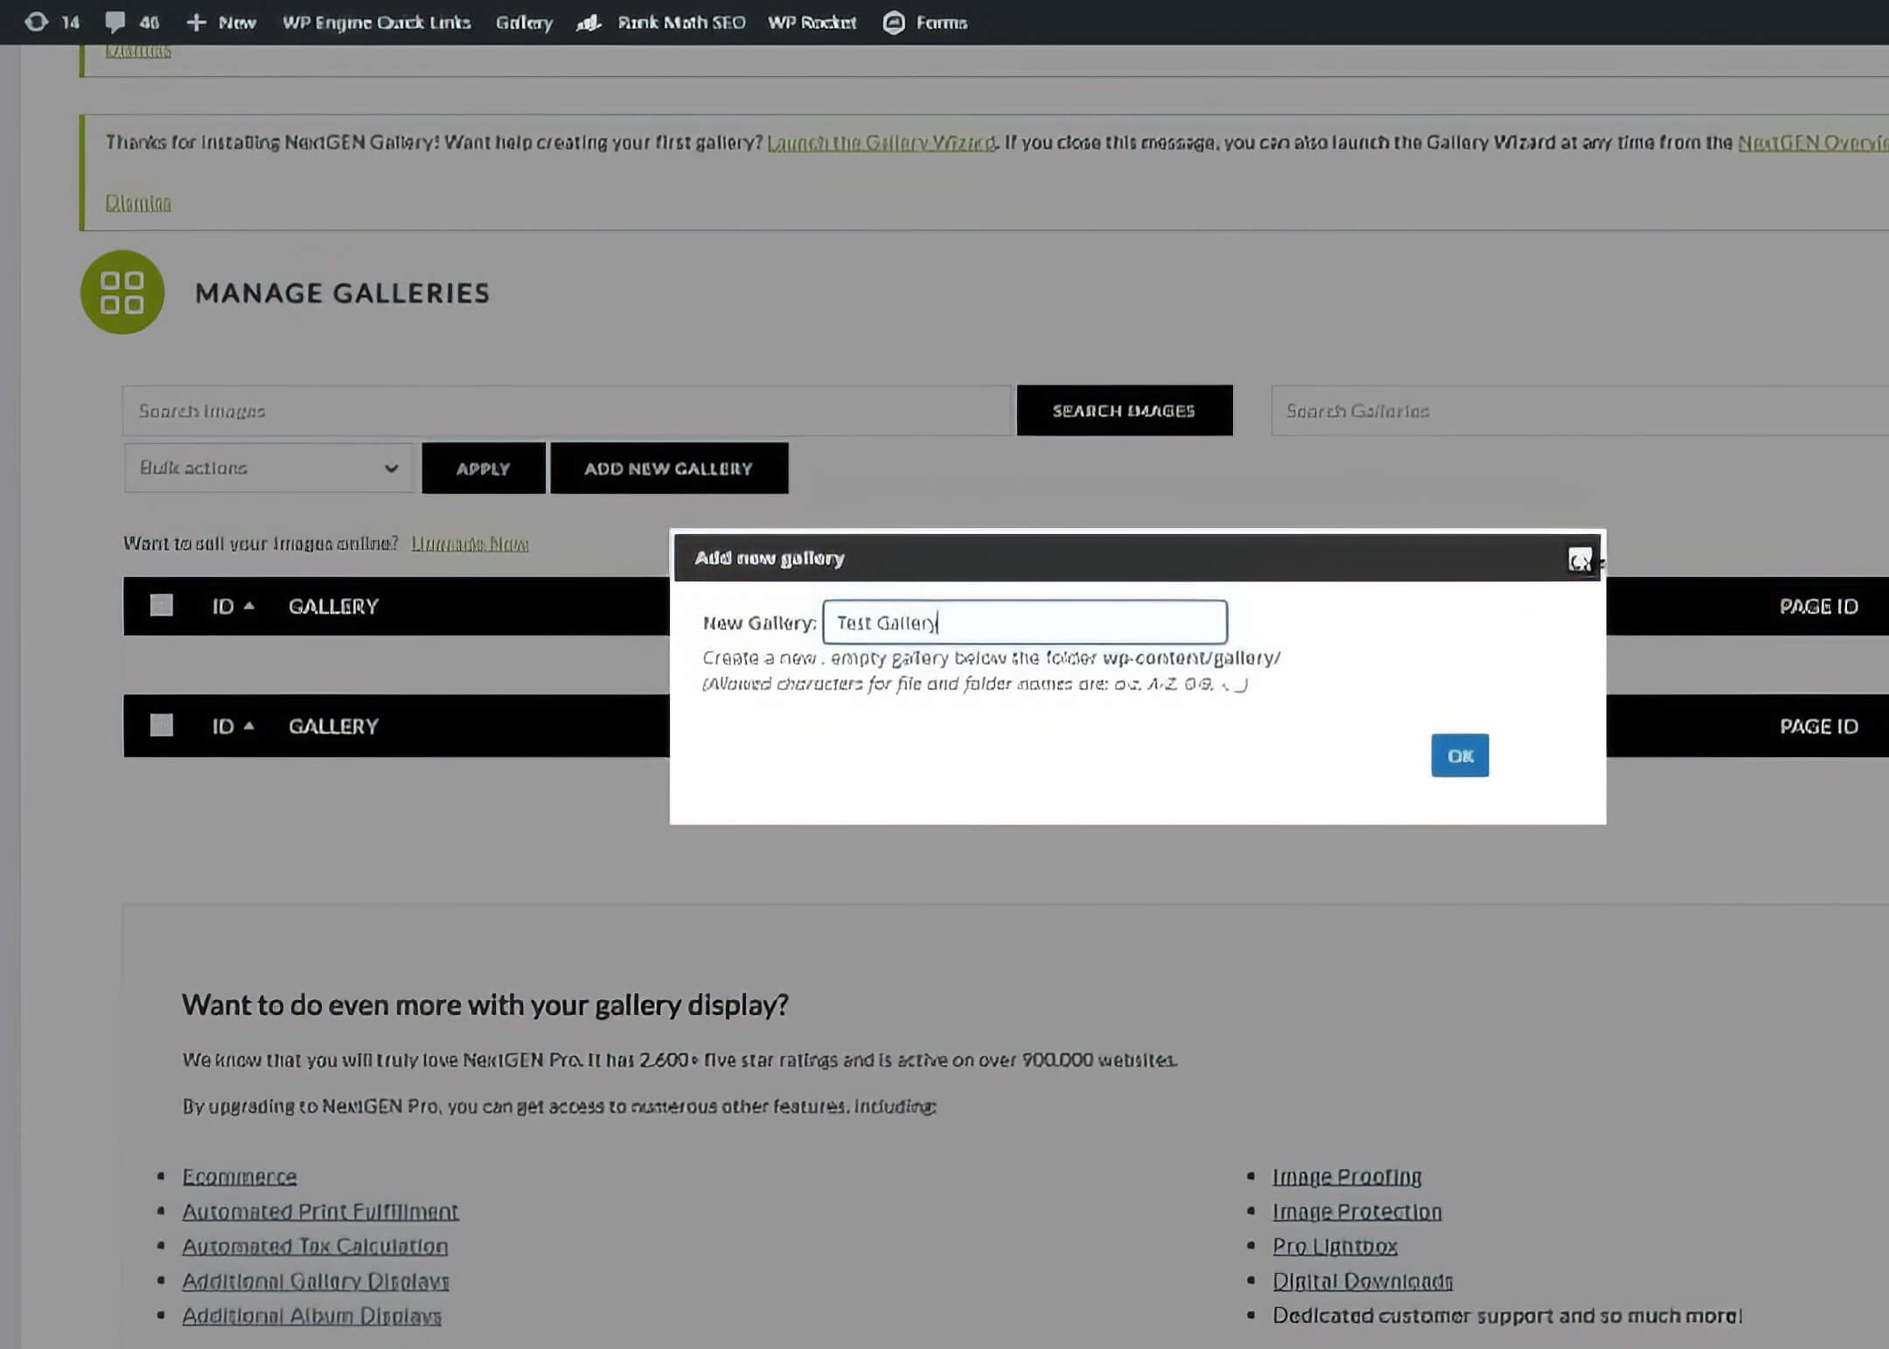Open the Ecommerce feature link

click(240, 1177)
